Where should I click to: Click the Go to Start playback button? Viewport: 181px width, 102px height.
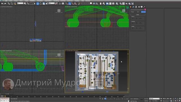(161, 99)
